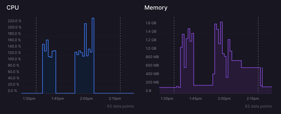Click the 2:15pm label on CPU chart
Viewport: 281px width, 114px height.
coord(115,99)
